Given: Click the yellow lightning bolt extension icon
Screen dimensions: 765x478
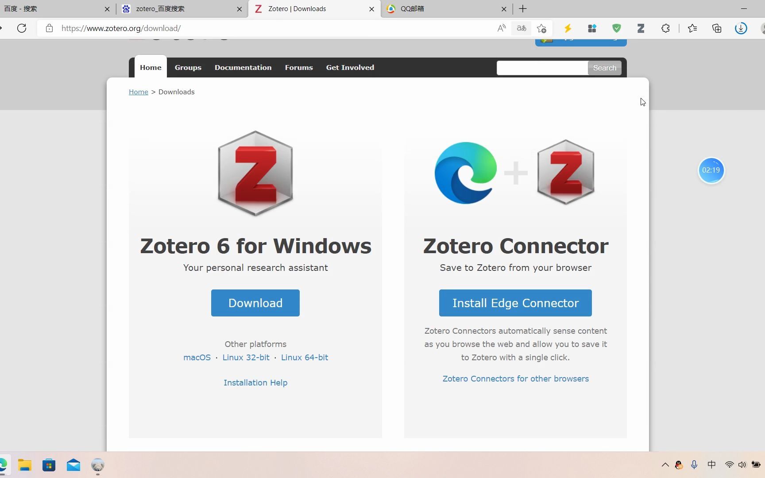Looking at the screenshot, I should click(x=568, y=28).
